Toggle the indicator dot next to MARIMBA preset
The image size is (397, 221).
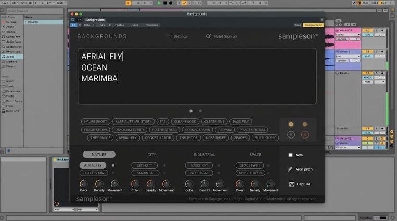coord(164,173)
